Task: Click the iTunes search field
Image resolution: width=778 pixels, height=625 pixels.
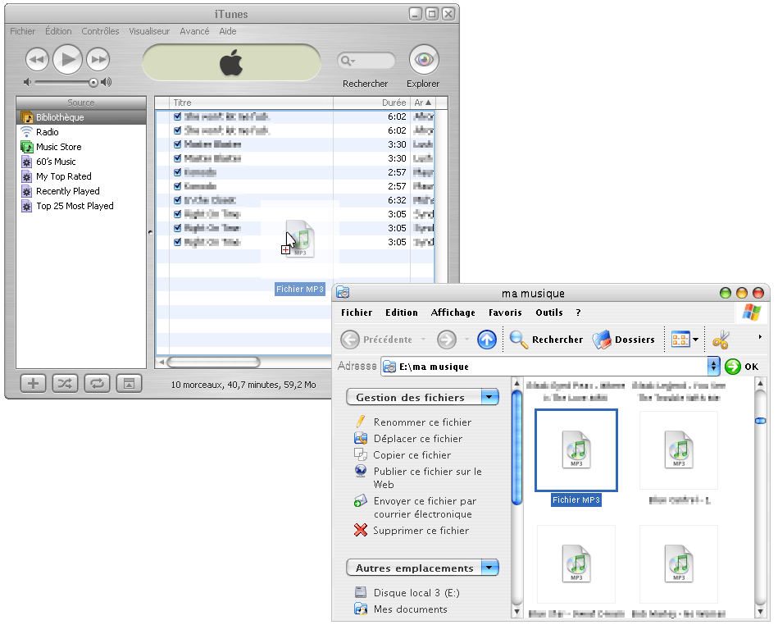Action: (366, 61)
